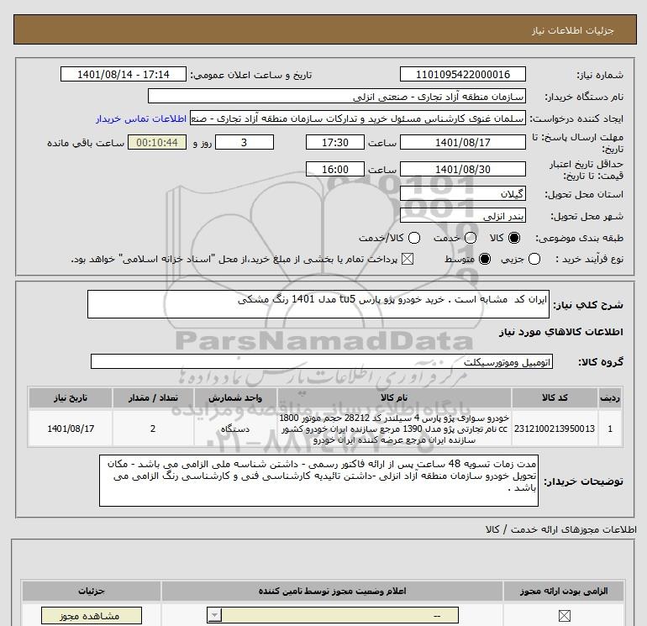Click the واحد شمارش column header
647x626 pixels.
click(235, 397)
